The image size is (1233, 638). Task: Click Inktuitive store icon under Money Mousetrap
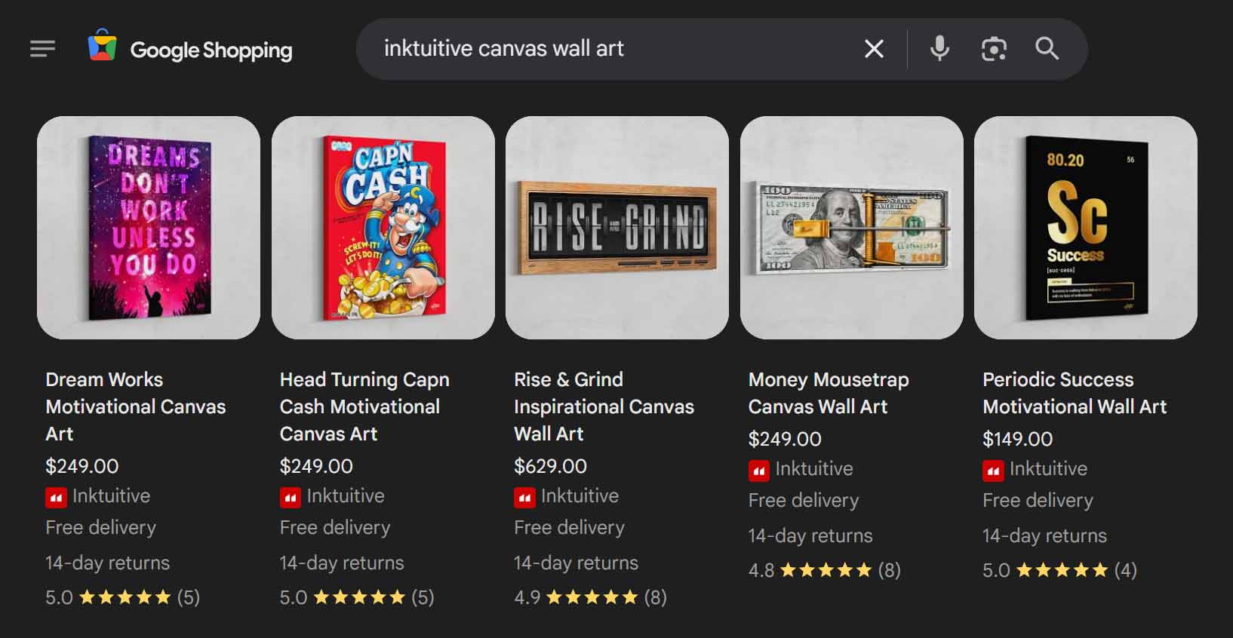tap(759, 471)
